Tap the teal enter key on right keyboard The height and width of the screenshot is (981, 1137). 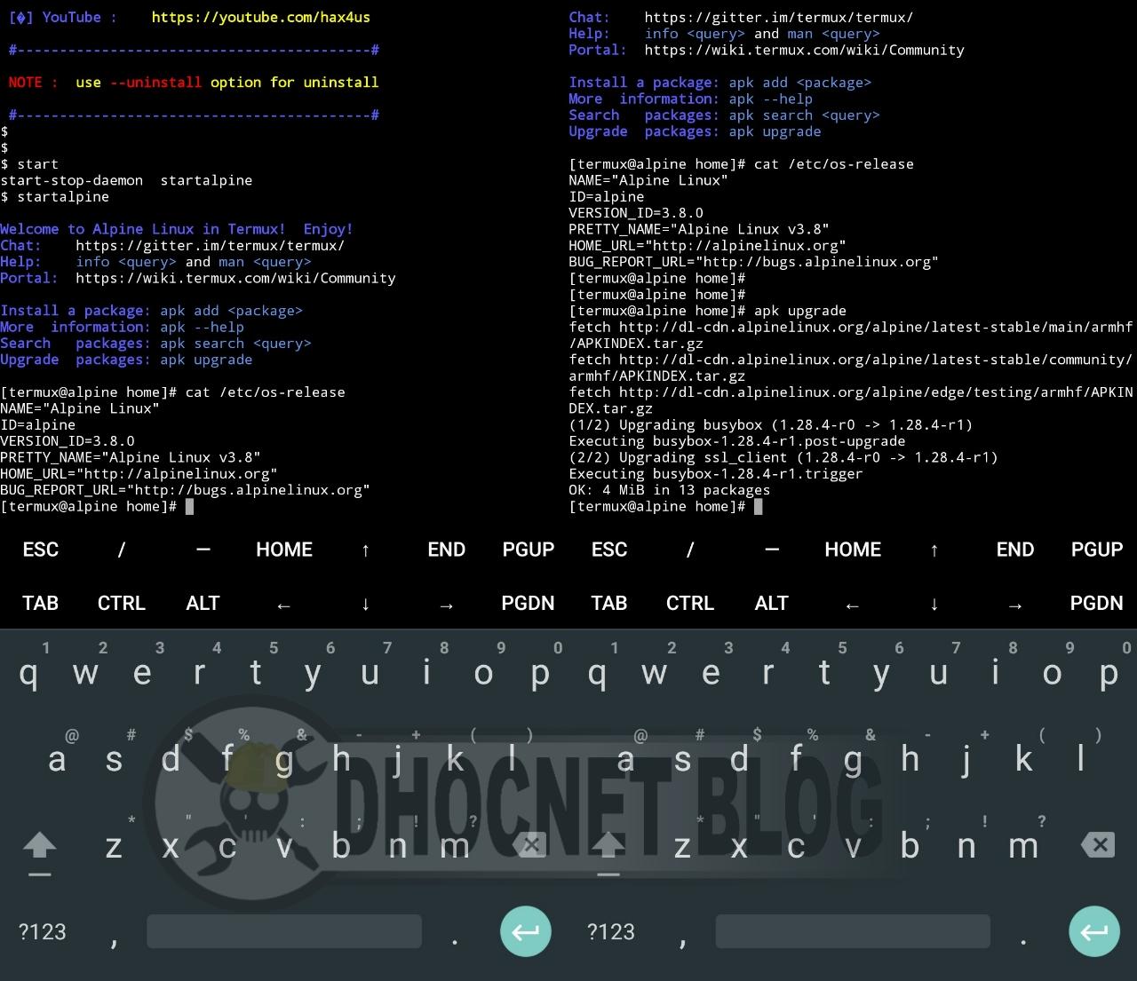(x=1094, y=931)
